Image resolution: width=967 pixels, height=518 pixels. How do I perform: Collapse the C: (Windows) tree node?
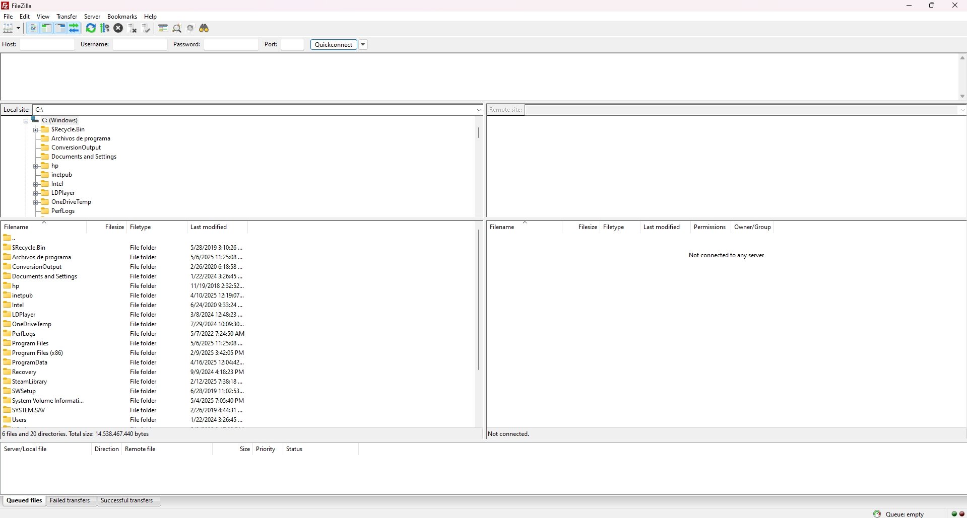[x=26, y=121]
